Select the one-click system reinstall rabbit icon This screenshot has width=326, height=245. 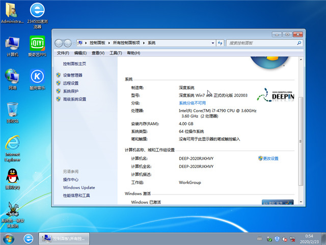tap(12, 214)
